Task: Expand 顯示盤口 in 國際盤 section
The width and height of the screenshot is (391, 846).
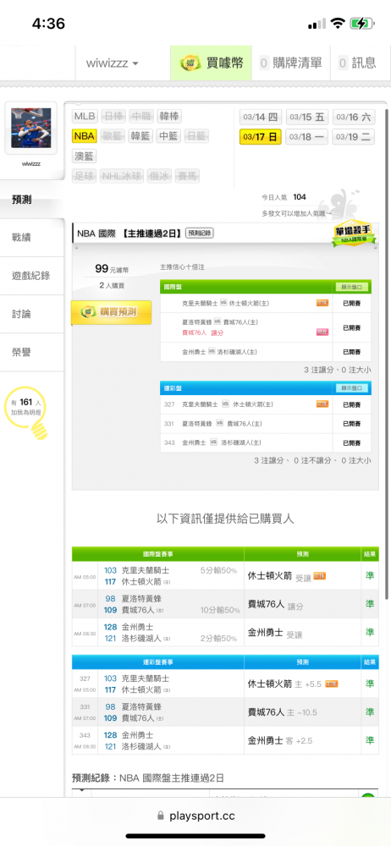Action: click(x=352, y=287)
